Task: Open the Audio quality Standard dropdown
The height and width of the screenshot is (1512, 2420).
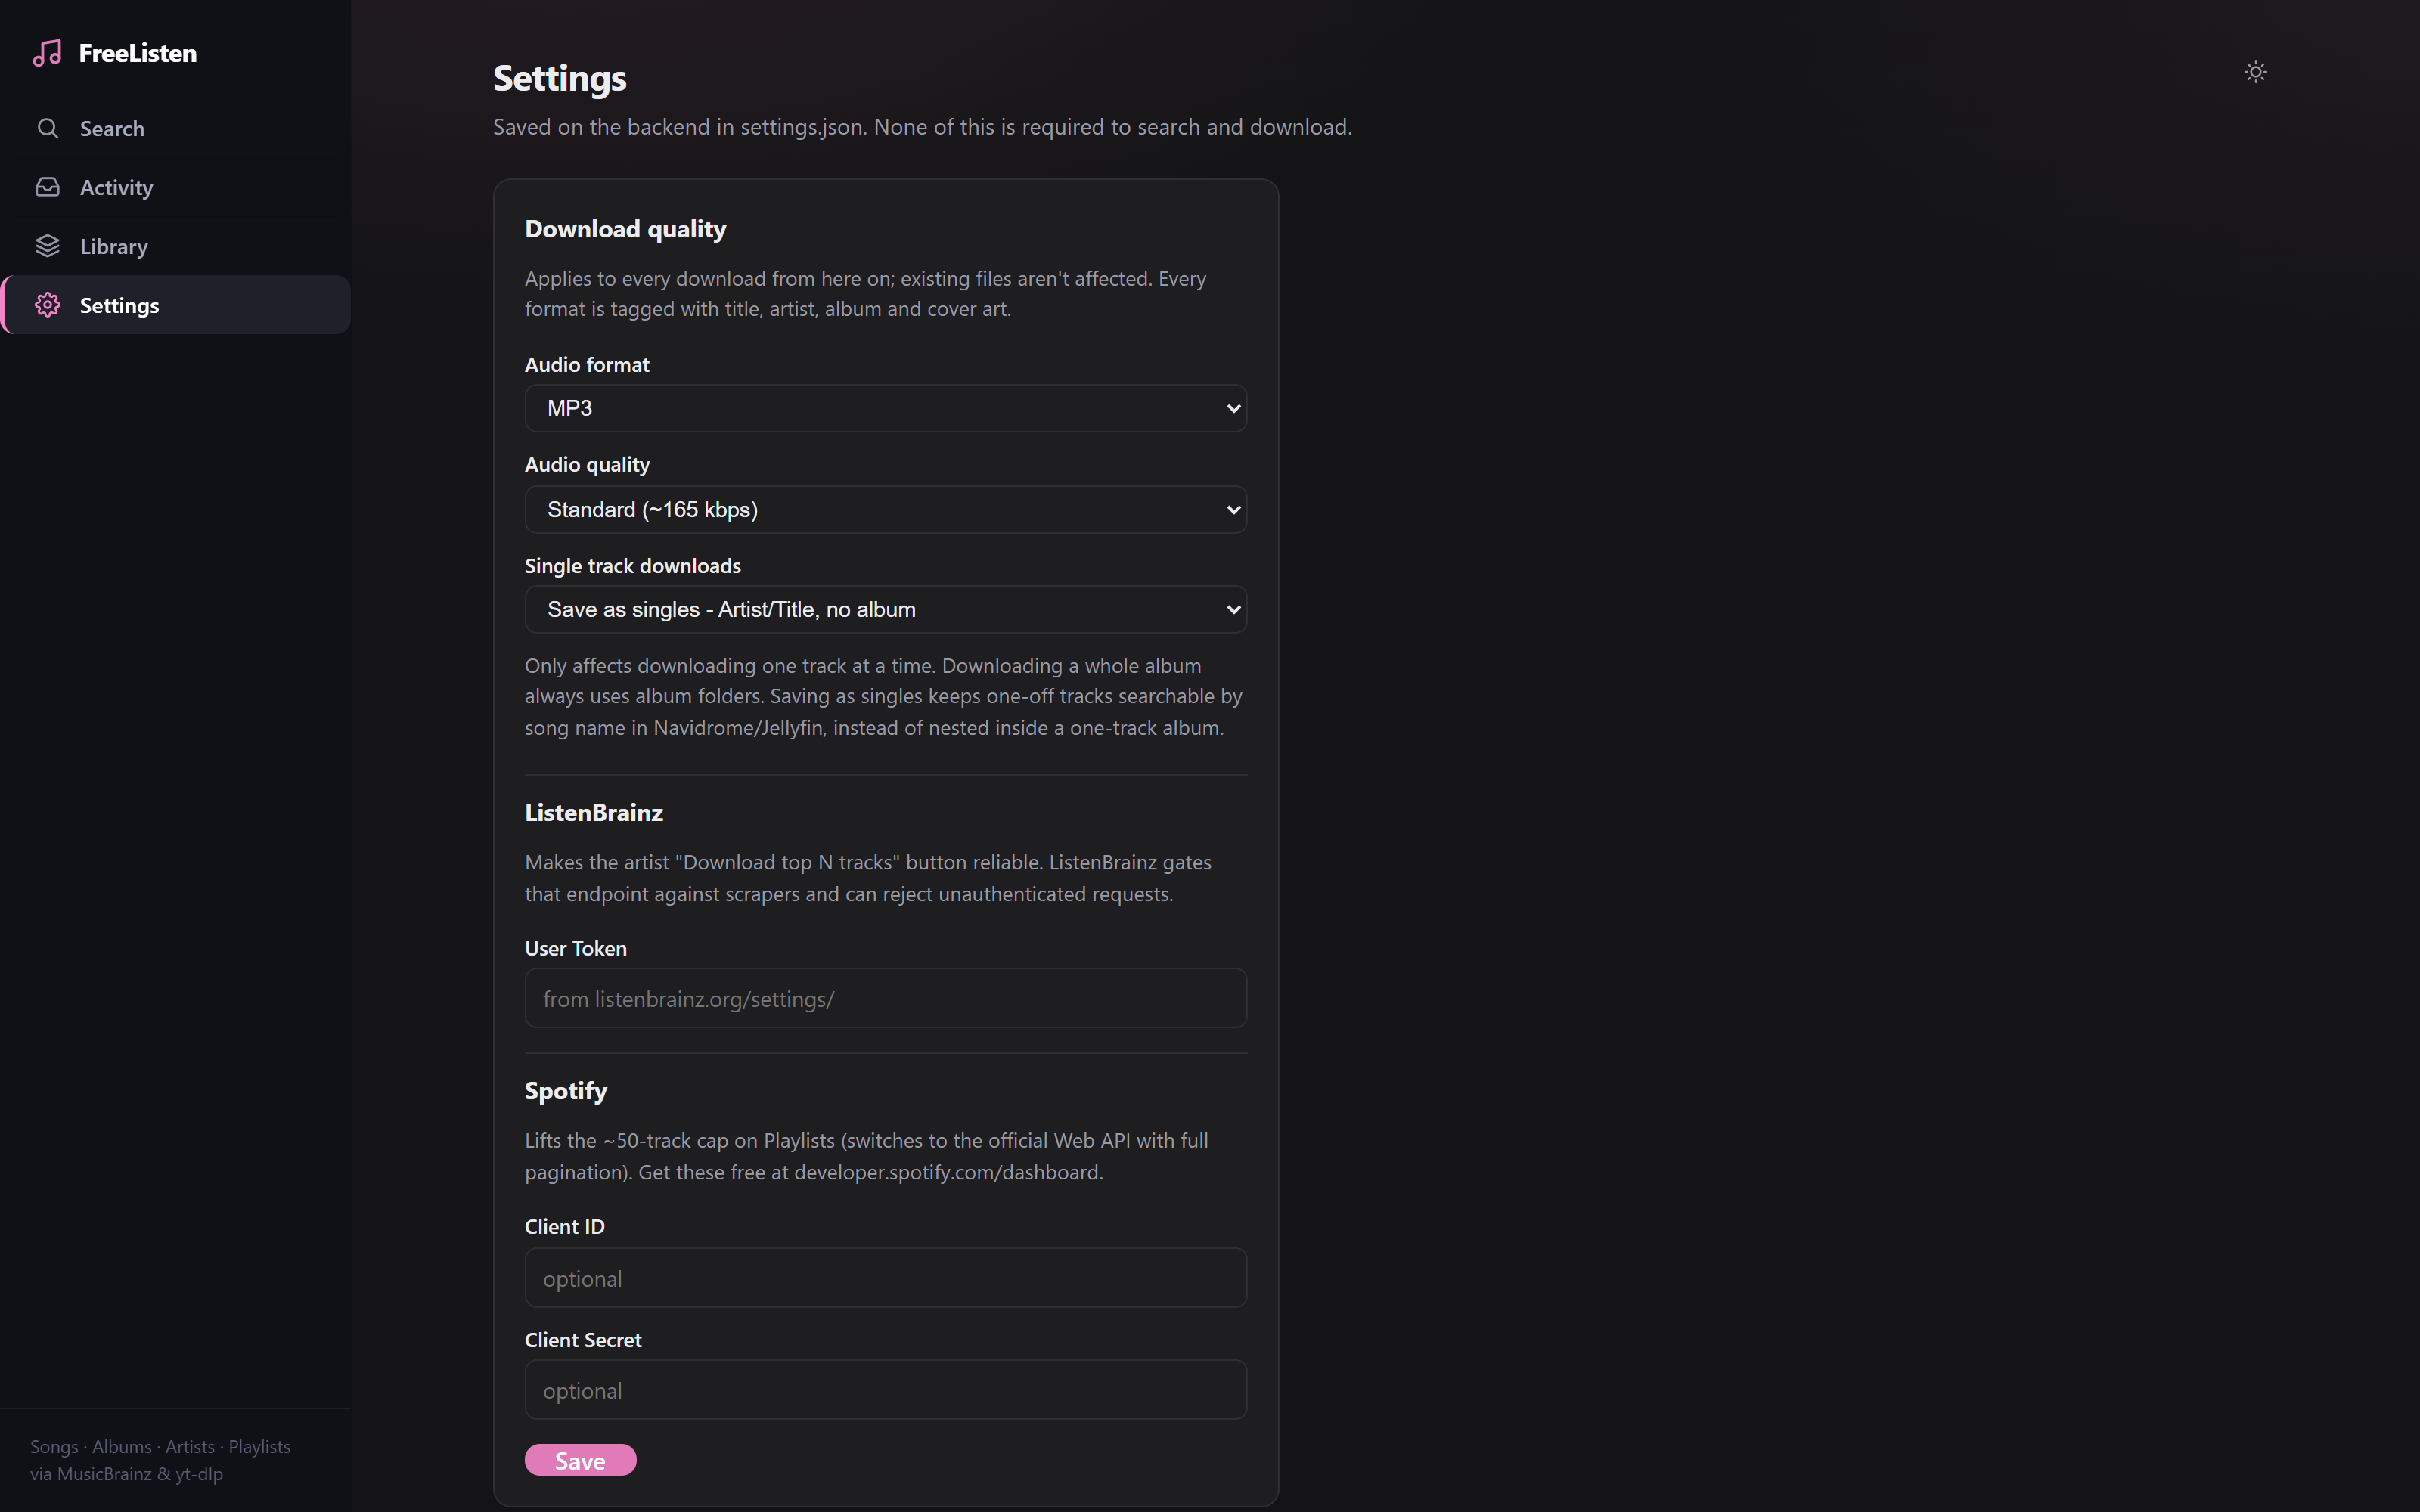Action: pyautogui.click(x=885, y=510)
